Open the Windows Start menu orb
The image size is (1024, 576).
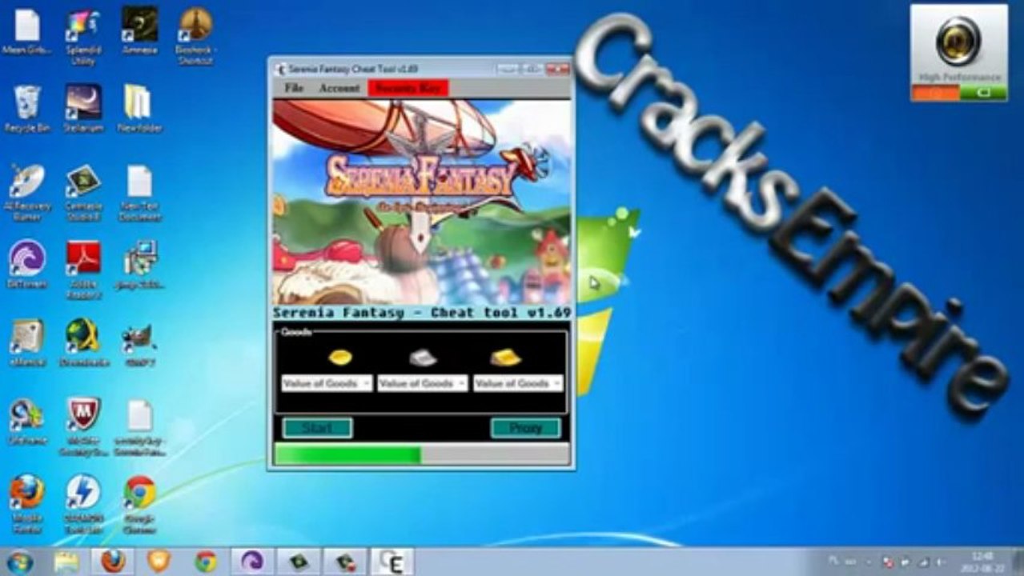[x=19, y=562]
